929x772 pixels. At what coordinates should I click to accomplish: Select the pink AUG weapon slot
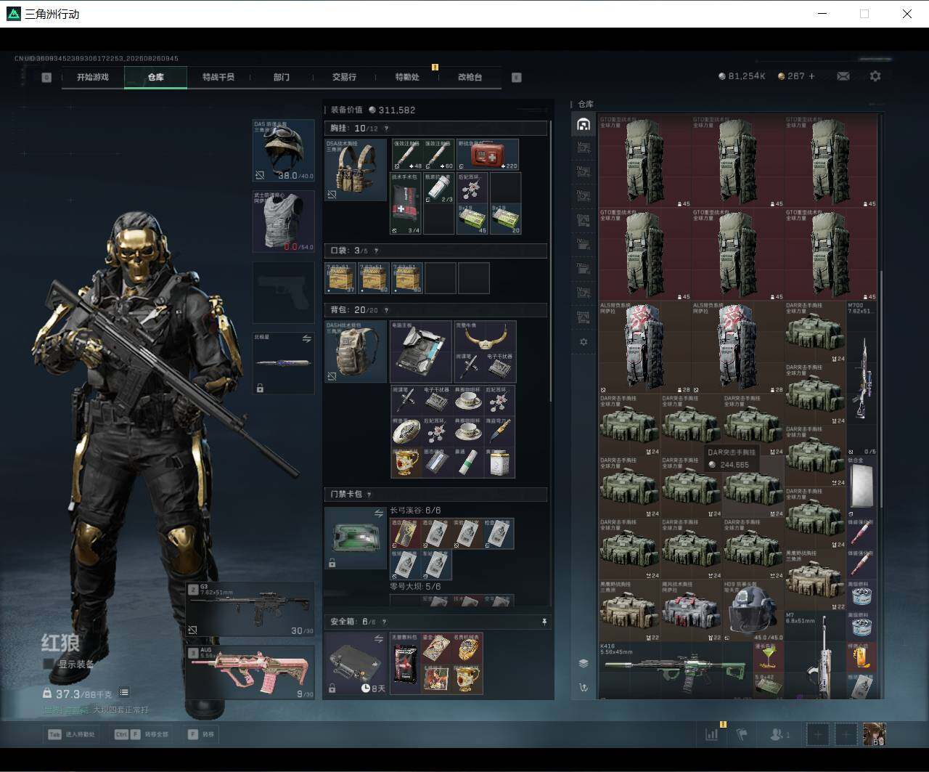[250, 673]
